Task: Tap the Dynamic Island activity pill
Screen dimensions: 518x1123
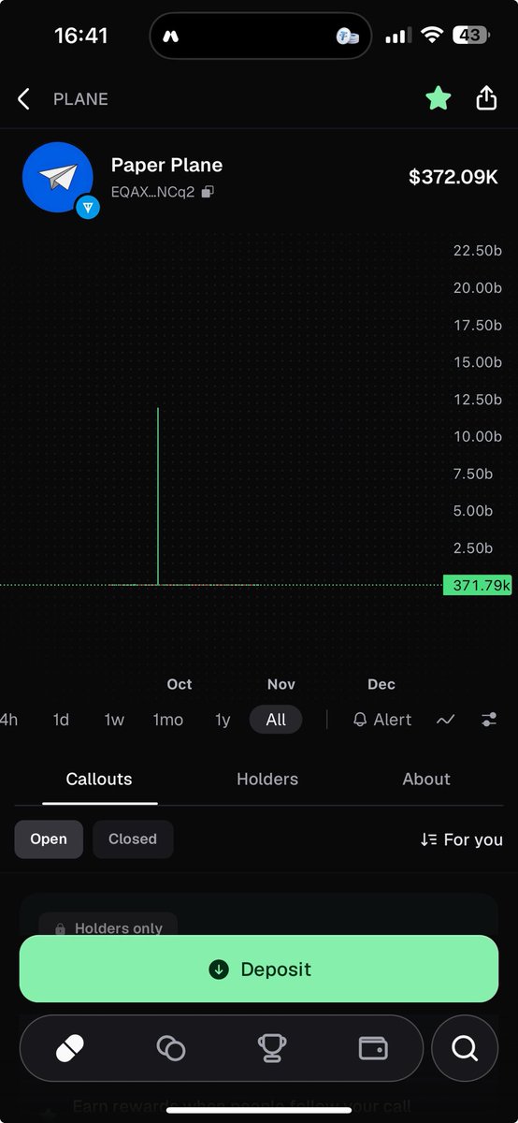Action: [261, 36]
